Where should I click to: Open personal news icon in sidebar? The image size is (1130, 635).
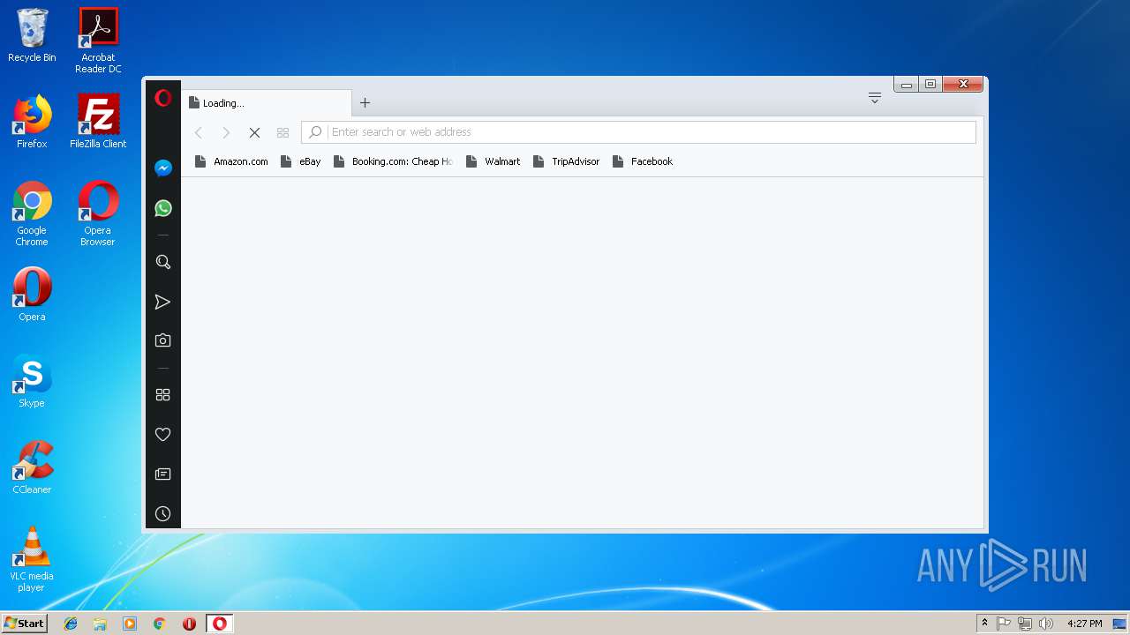click(x=162, y=474)
